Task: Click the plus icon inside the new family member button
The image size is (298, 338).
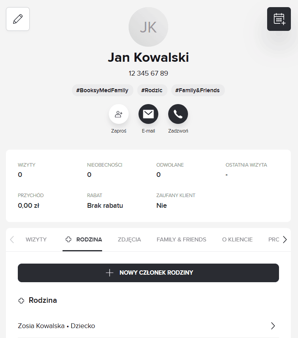Action: 109,273
